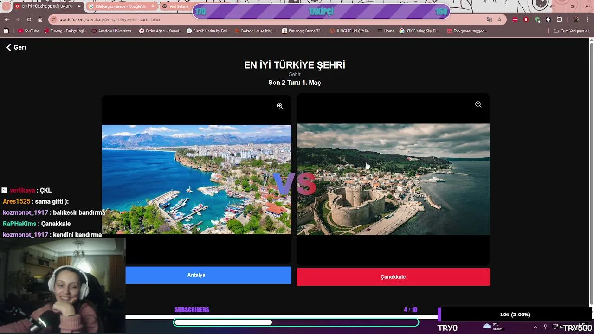Open the Extensions puzzle menu

click(559, 19)
